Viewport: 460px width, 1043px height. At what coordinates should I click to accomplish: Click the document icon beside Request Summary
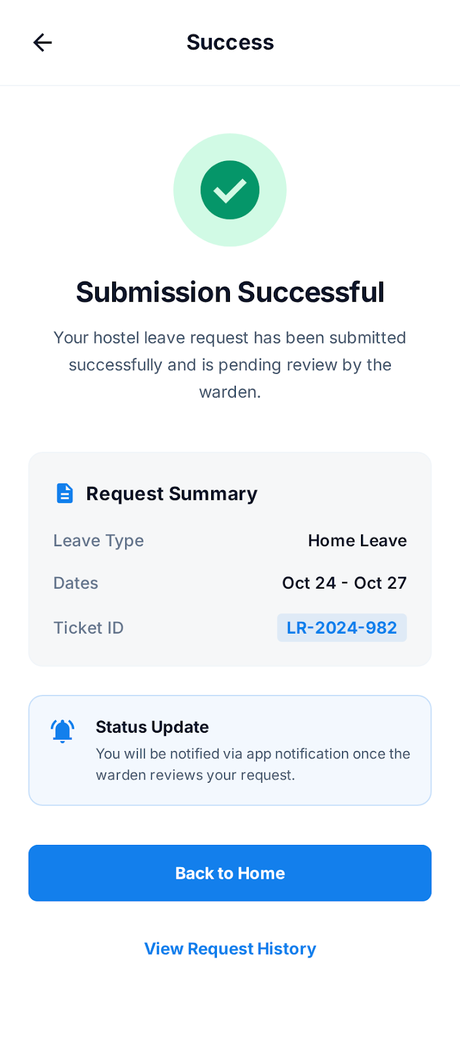pos(65,493)
